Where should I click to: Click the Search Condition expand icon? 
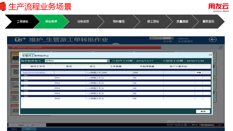pos(13,47)
